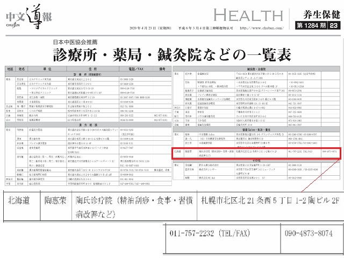This screenshot has height=258, width=344.
Task: Click the enlarged 陶氏诊疗院 clinic description cell
Action: coord(134,207)
